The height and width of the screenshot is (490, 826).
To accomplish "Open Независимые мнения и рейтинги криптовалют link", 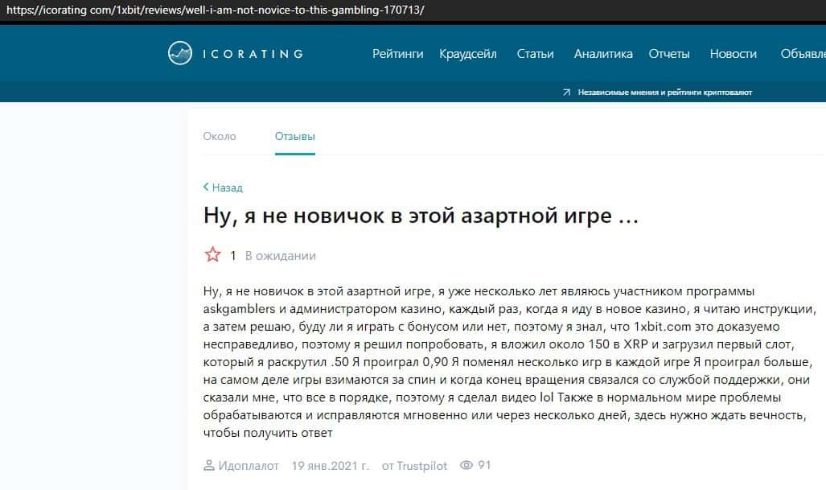I will tap(665, 93).
